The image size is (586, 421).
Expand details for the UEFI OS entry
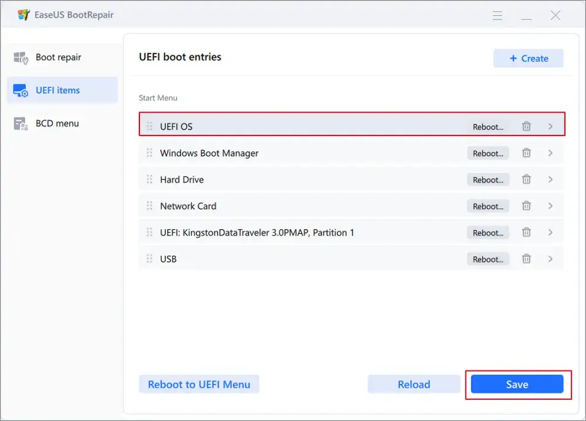pos(550,125)
